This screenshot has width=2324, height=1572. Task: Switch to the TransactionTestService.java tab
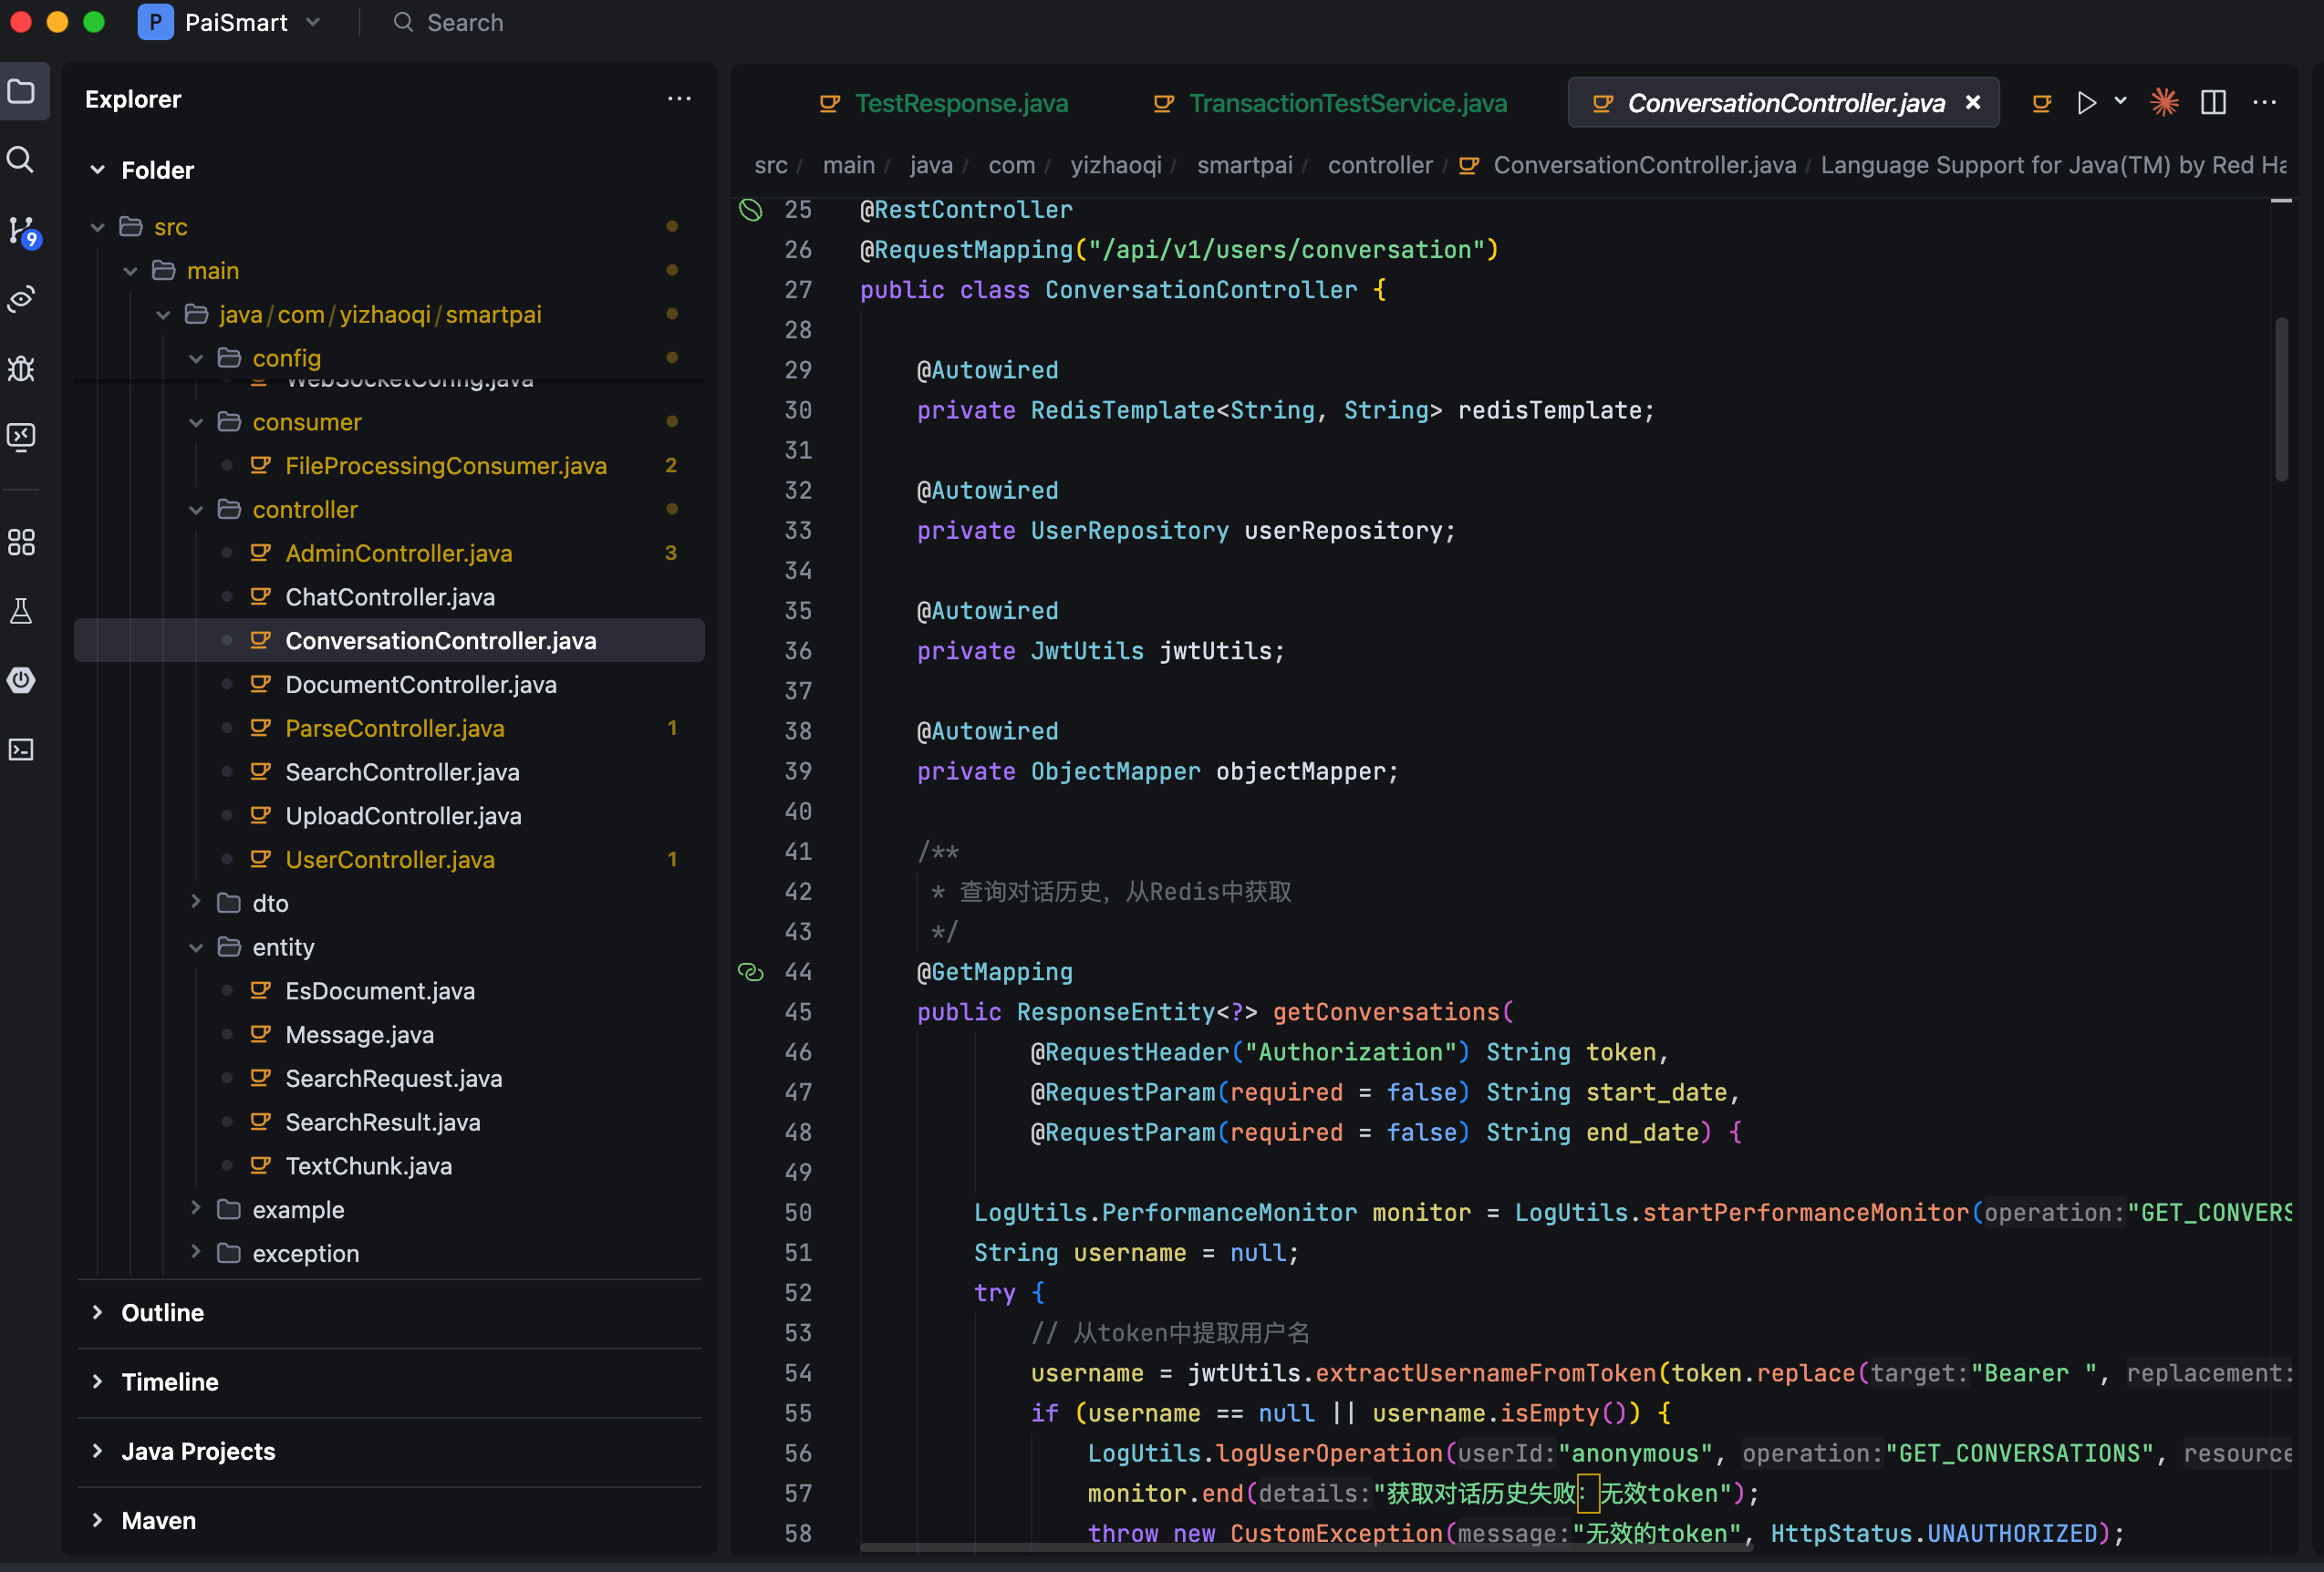[1346, 103]
